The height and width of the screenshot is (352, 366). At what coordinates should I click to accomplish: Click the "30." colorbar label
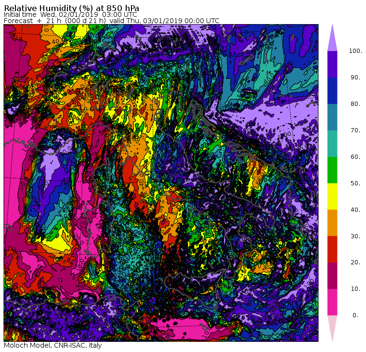click(x=355, y=236)
